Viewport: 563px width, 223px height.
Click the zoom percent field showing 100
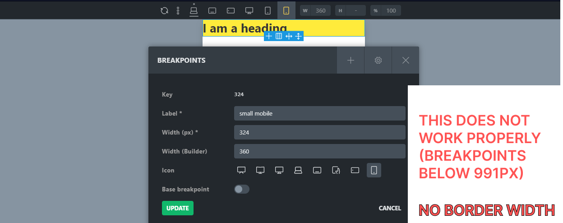tap(391, 10)
